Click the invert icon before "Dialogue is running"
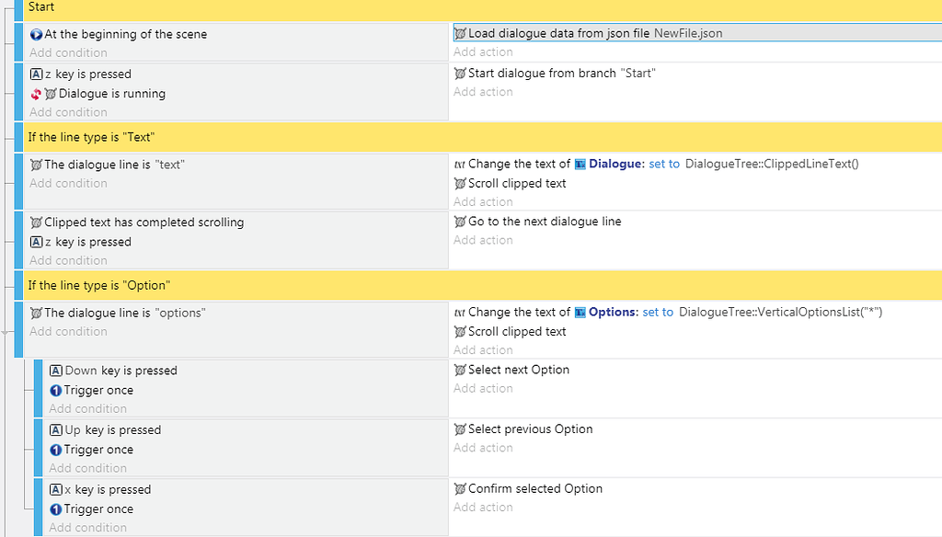 pos(36,94)
